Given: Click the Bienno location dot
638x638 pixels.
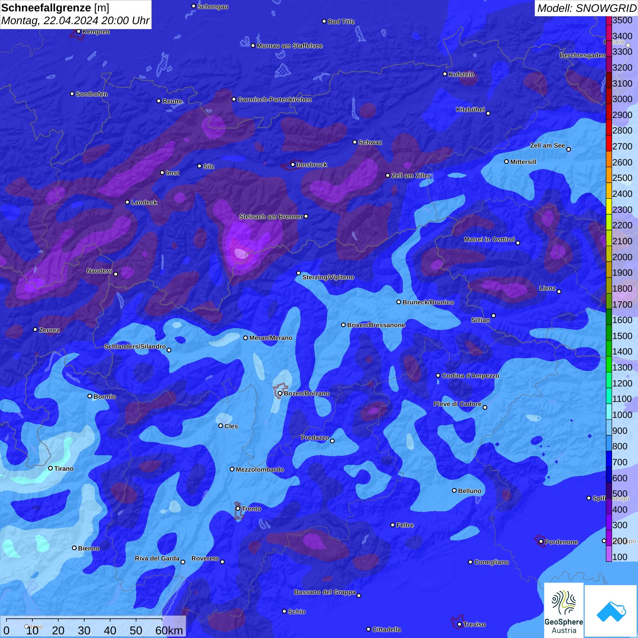Looking at the screenshot, I should click(74, 548).
